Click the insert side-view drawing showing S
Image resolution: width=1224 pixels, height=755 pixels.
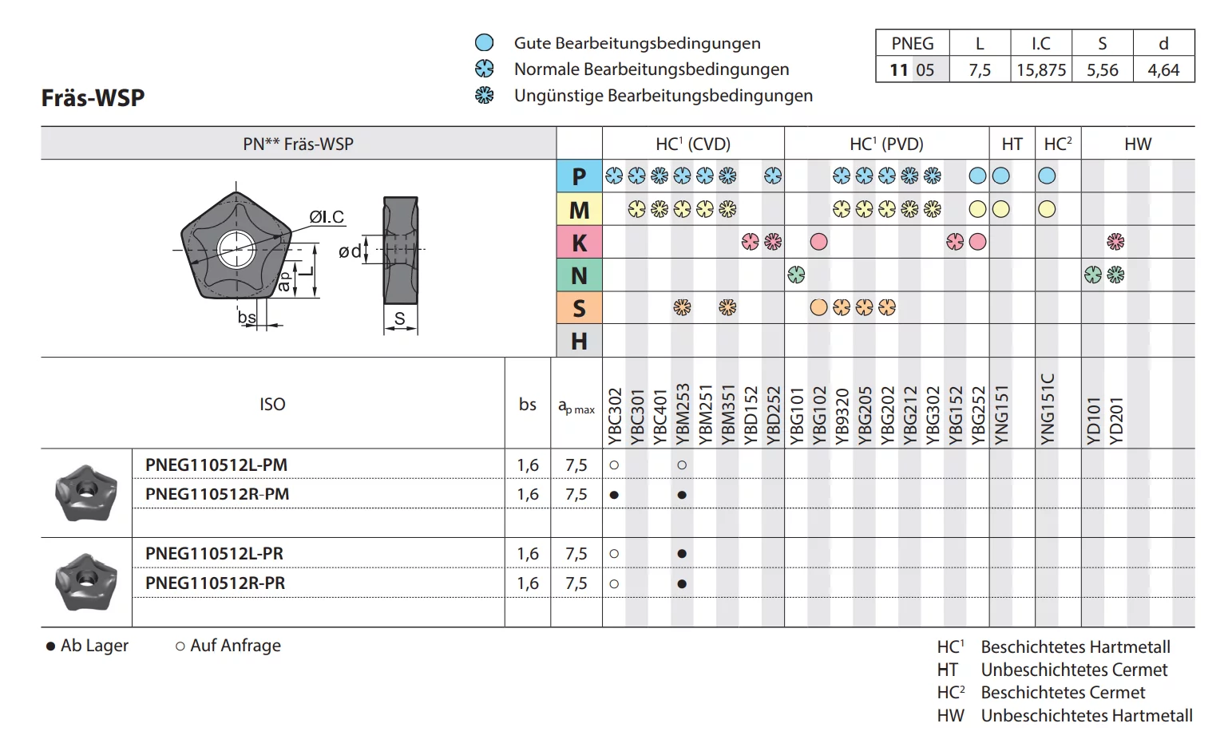click(400, 251)
